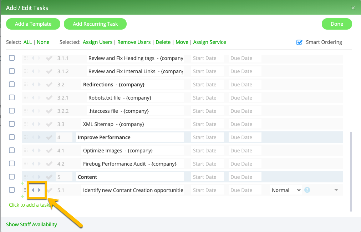Click the checkmark icon on Improve Performance row

pyautogui.click(x=49, y=137)
